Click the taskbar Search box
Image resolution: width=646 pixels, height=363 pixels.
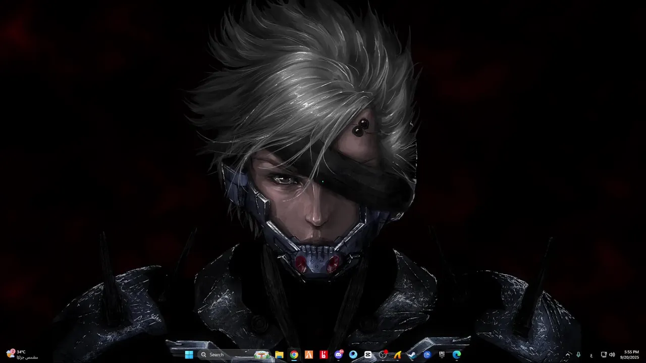point(234,354)
